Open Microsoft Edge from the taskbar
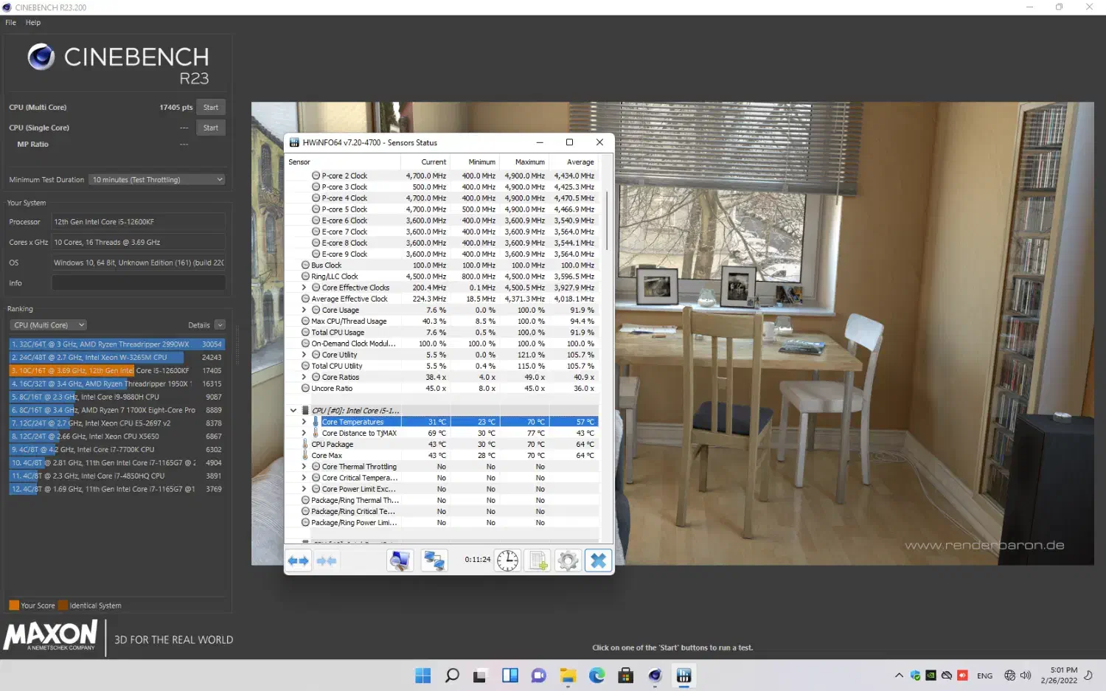Image resolution: width=1106 pixels, height=691 pixels. (x=597, y=676)
